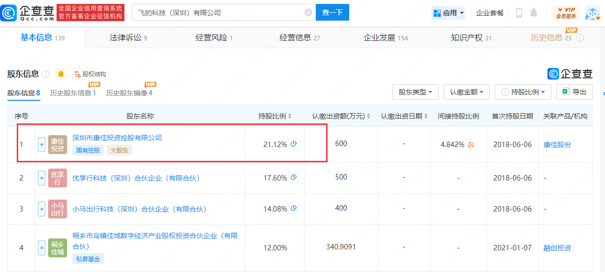This screenshot has width=605, height=272.
Task: Open pie chart icon for 21.12% holding
Action: click(x=294, y=144)
